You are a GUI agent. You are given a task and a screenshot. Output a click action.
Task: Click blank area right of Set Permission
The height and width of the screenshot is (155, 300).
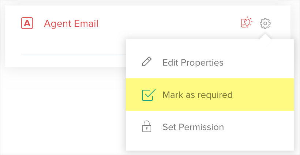pos(260,127)
